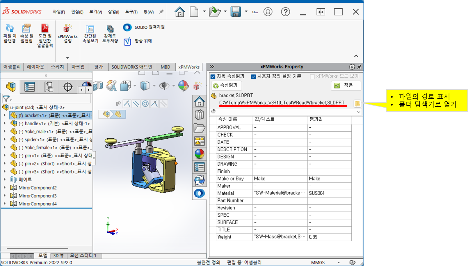Click the Weight evaluated value 0.99
Screen dimensions: 468x266
point(329,237)
